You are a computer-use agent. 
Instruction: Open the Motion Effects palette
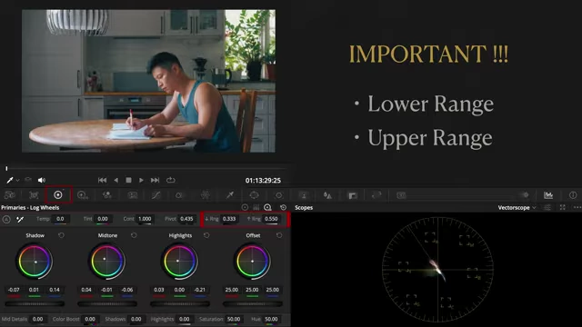tap(132, 195)
